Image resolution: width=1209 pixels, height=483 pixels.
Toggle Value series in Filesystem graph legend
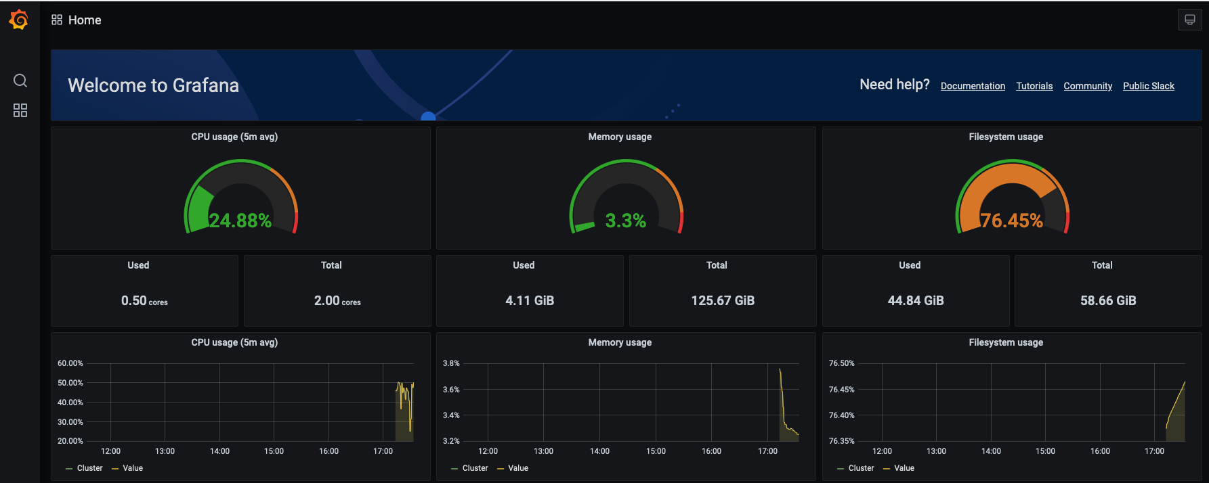pos(904,468)
